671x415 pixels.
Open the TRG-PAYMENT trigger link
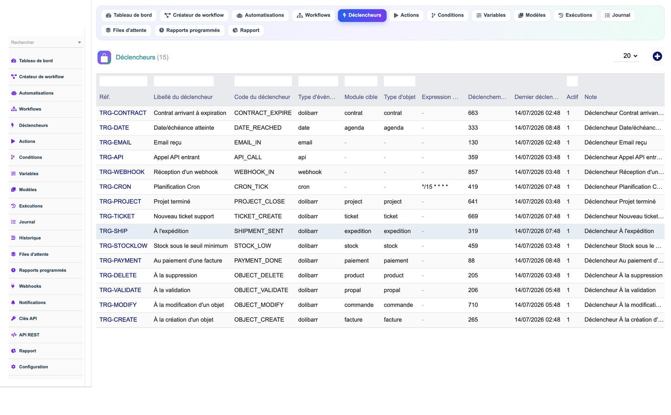120,261
